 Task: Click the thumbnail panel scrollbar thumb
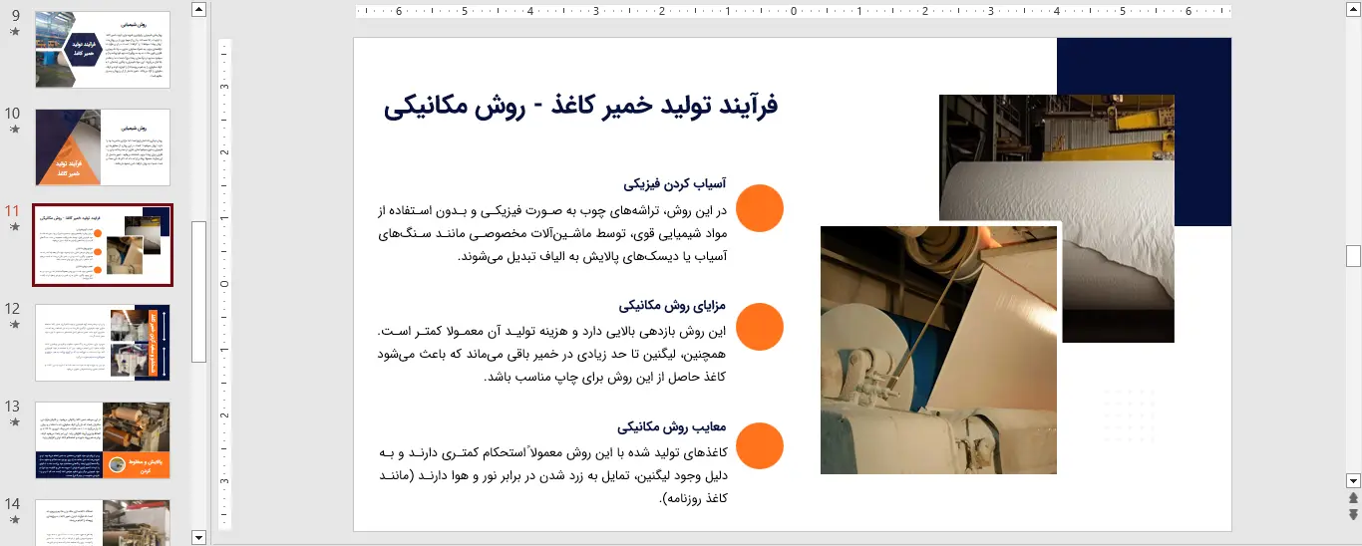[x=198, y=291]
